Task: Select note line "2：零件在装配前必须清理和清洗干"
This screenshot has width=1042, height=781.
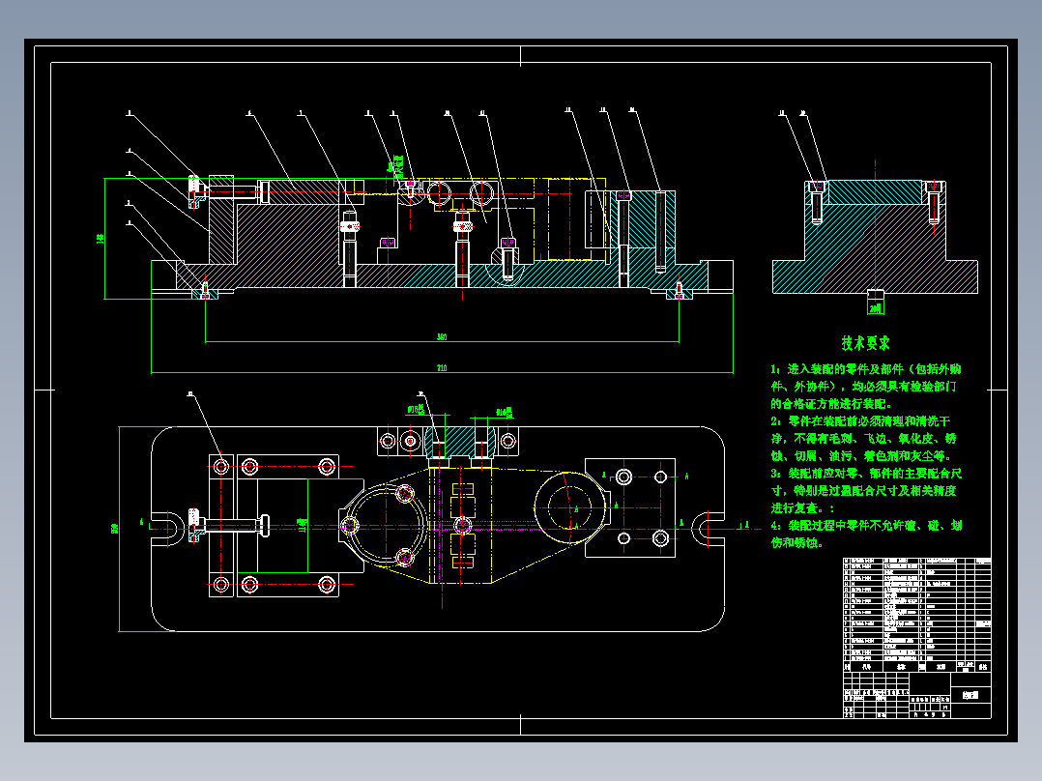Action: click(860, 421)
